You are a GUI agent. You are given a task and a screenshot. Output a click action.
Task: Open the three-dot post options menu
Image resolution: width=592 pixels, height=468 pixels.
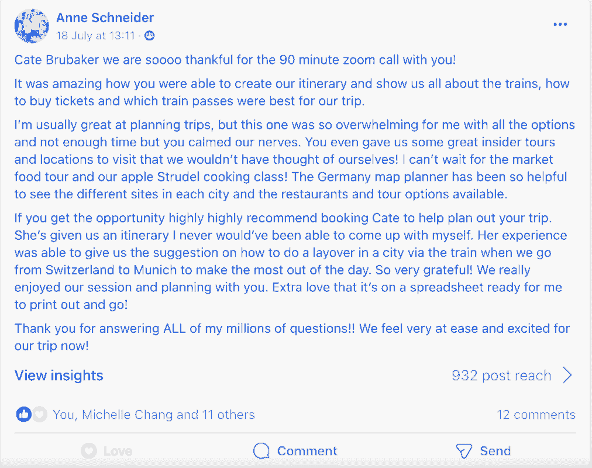(x=560, y=24)
